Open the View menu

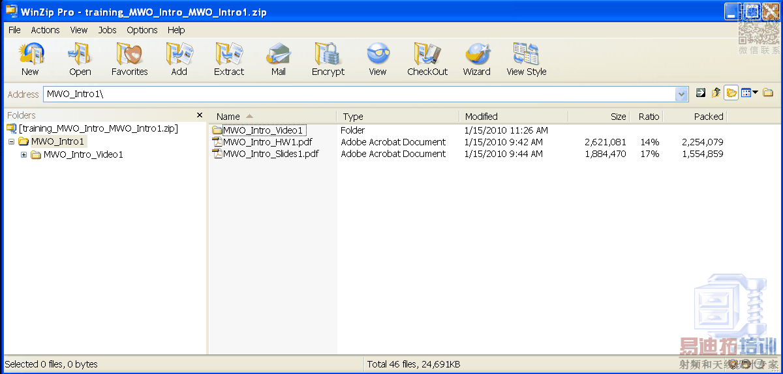79,30
